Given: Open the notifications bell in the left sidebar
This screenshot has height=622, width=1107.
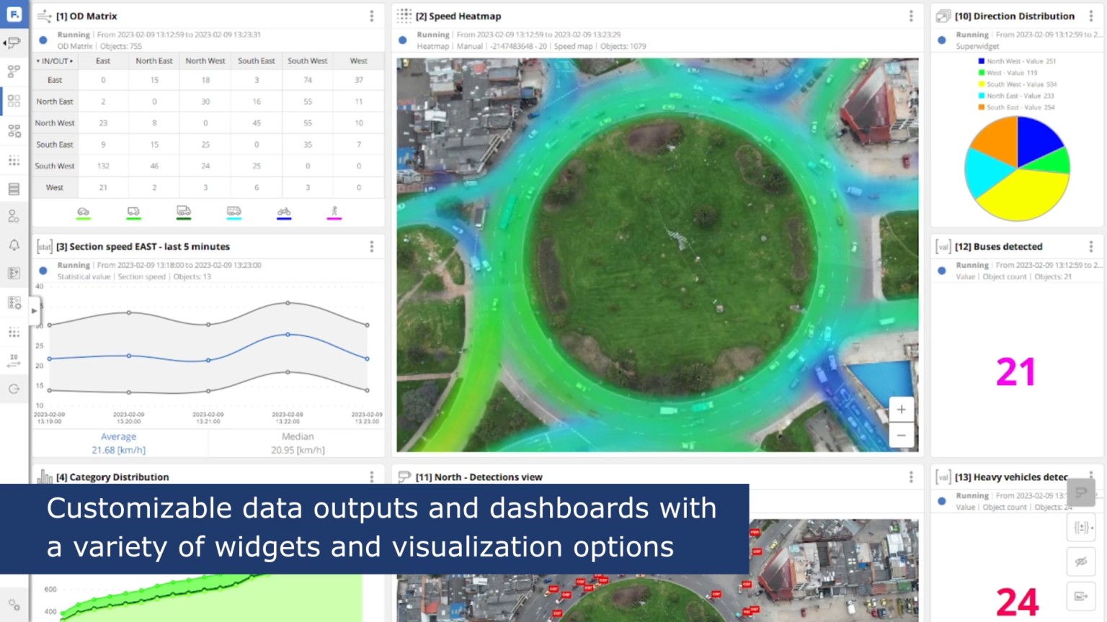Looking at the screenshot, I should point(14,245).
